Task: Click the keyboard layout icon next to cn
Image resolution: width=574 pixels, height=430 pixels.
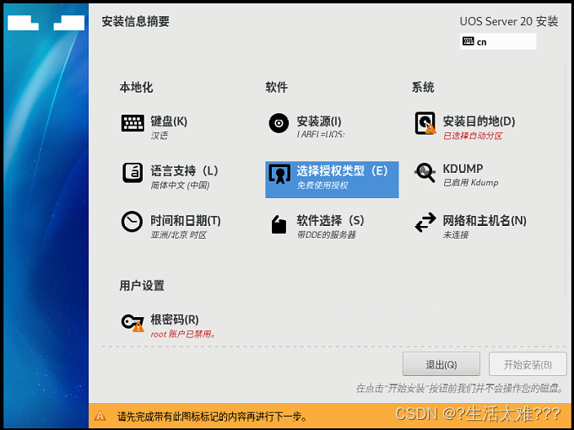Action: coord(468,41)
